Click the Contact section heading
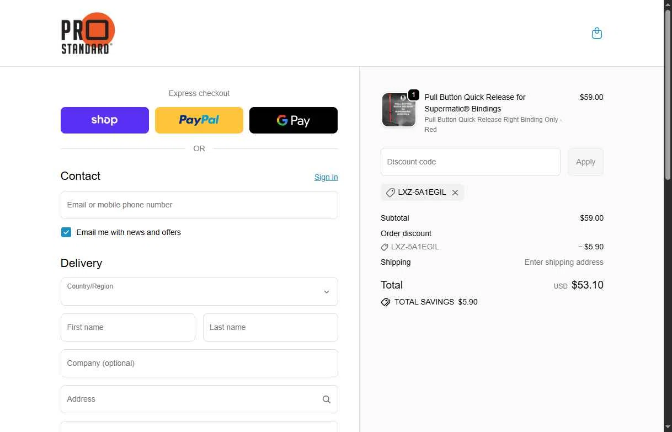This screenshot has height=432, width=672. [81, 176]
